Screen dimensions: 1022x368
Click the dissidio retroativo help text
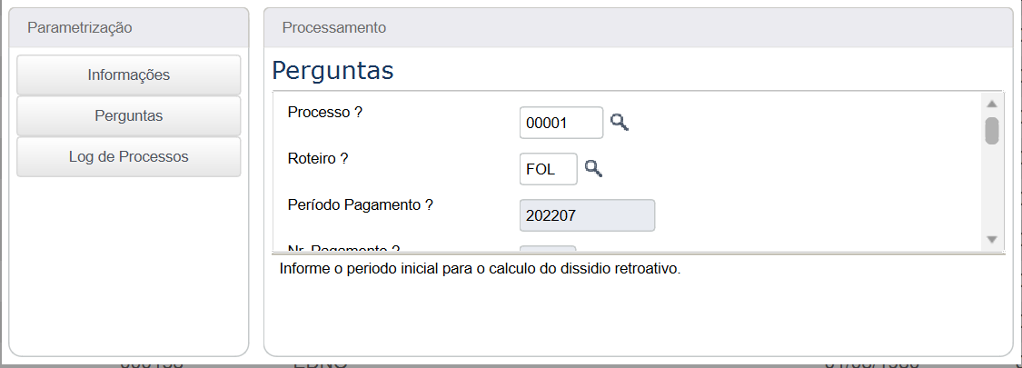pos(480,269)
